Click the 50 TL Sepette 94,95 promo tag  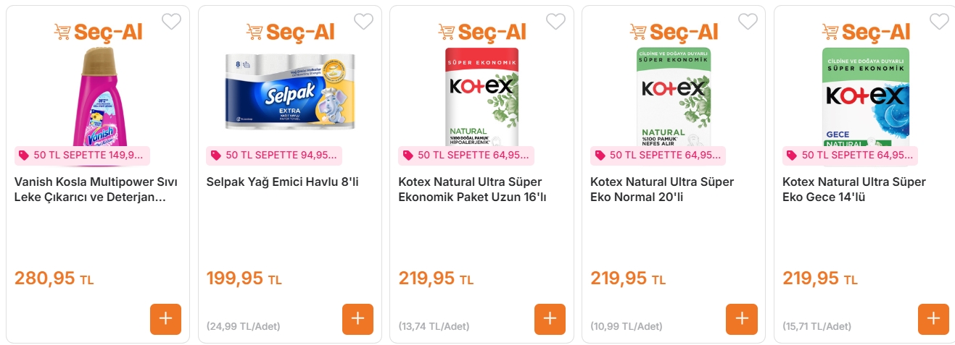point(274,156)
